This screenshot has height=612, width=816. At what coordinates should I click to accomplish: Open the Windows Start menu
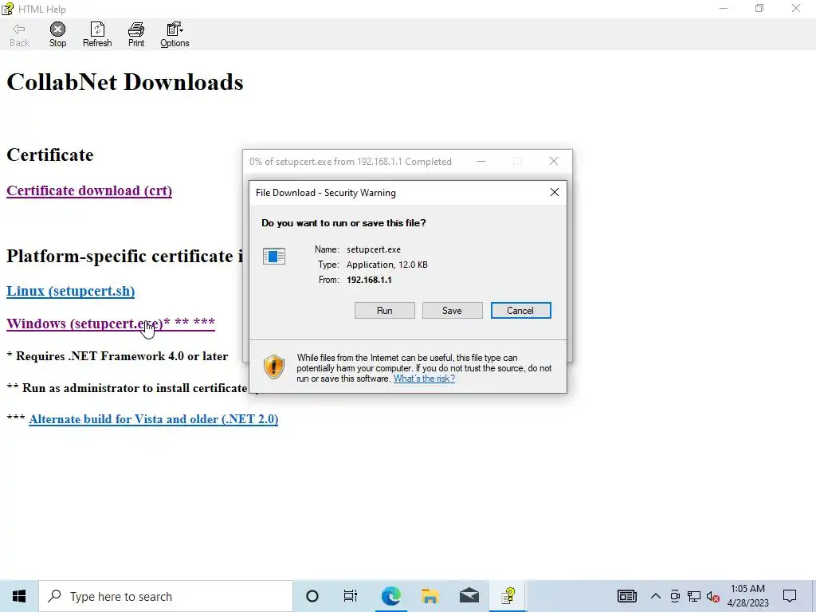tap(19, 596)
